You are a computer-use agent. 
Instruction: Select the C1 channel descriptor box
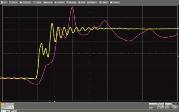tap(7, 106)
